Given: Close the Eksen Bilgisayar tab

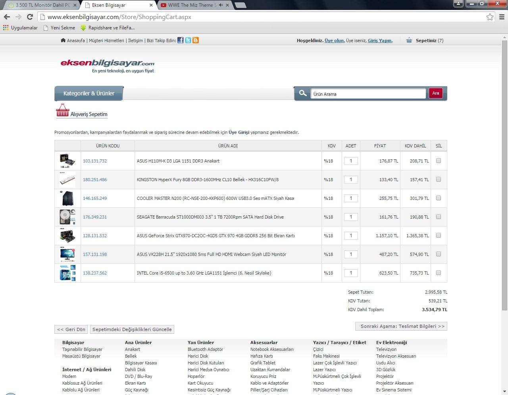Looking at the screenshot, I should tap(151, 5).
